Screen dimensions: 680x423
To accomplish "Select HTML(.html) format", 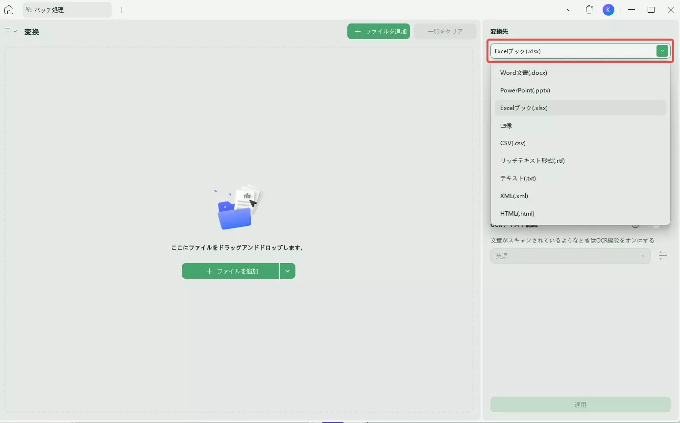I will [x=581, y=213].
